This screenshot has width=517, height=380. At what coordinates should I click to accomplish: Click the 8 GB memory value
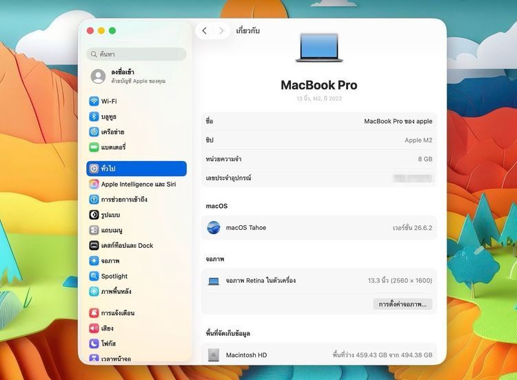click(x=425, y=159)
